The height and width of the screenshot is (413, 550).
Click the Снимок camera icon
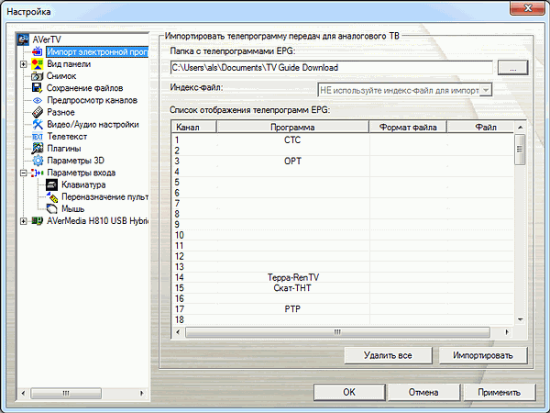pyautogui.click(x=37, y=76)
